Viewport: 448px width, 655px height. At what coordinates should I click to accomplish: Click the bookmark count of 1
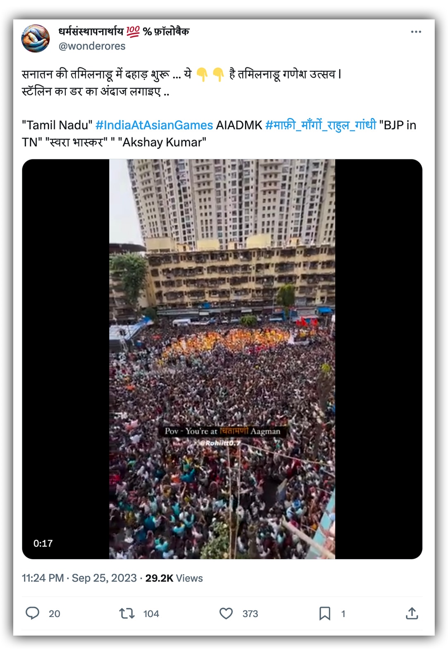click(343, 614)
